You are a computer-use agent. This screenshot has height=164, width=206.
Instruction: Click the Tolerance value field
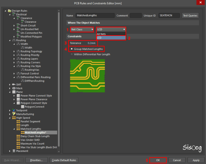click(91, 43)
